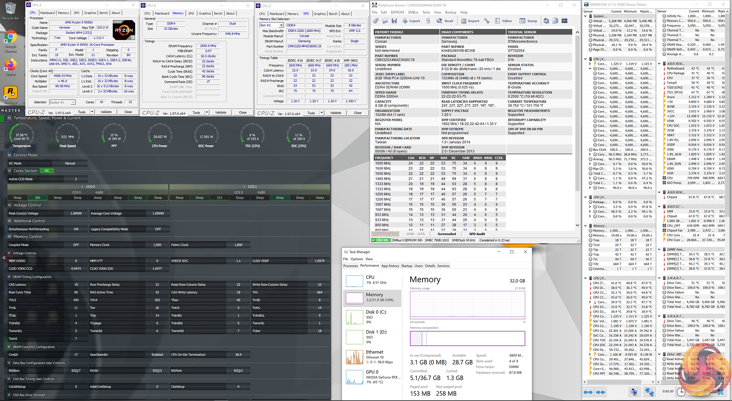Click the Validate button in the CPU-Z Memory window
Image resolution: width=732 pixels, height=401 pixels.
click(220, 112)
